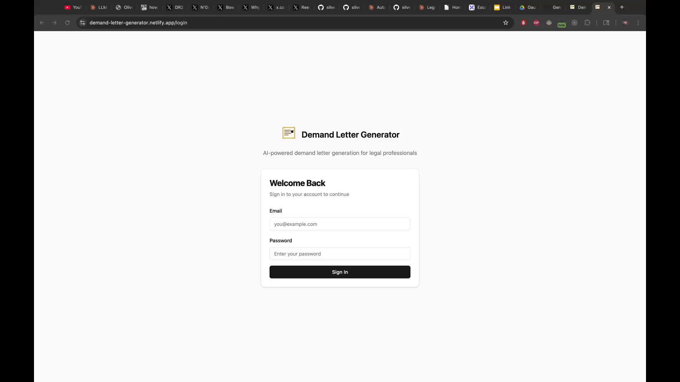Click the forward navigation arrow
Viewport: 680px width, 382px height.
[x=54, y=23]
